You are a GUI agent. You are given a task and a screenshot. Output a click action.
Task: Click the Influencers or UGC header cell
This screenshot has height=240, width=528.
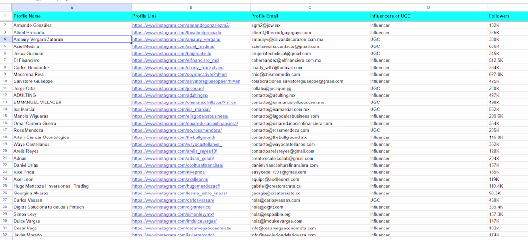(428, 16)
